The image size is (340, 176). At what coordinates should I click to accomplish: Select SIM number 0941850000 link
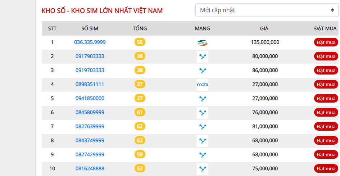[x=90, y=99]
